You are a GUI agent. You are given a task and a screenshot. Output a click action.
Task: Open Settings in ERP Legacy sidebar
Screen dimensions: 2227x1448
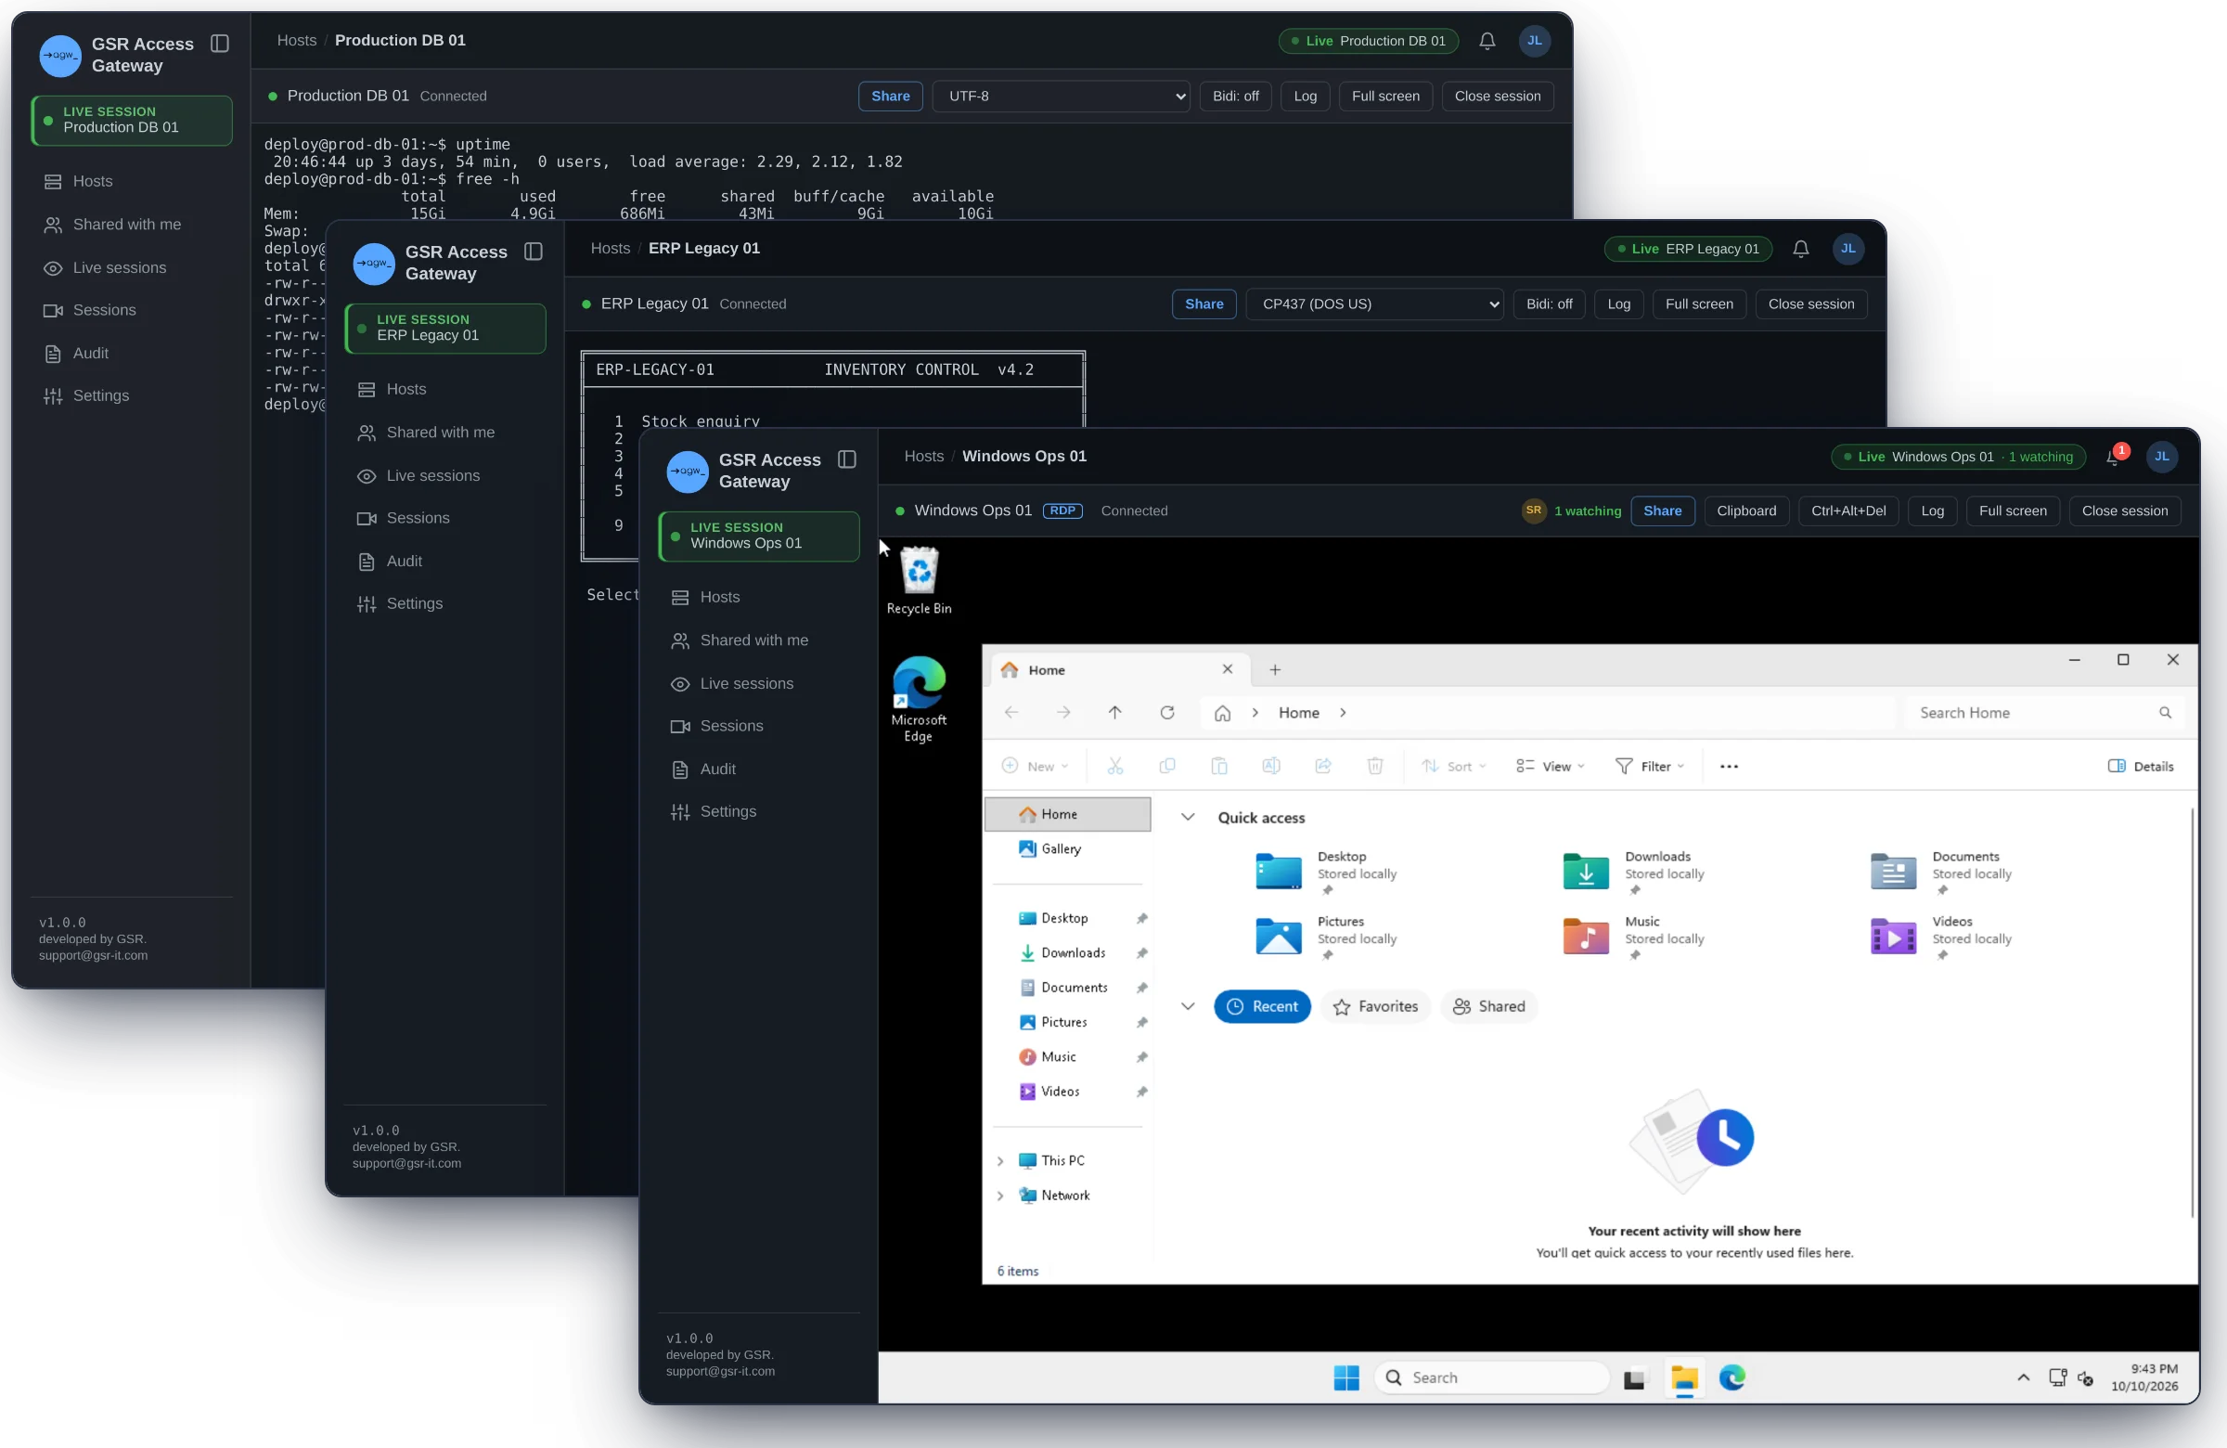point(445,604)
